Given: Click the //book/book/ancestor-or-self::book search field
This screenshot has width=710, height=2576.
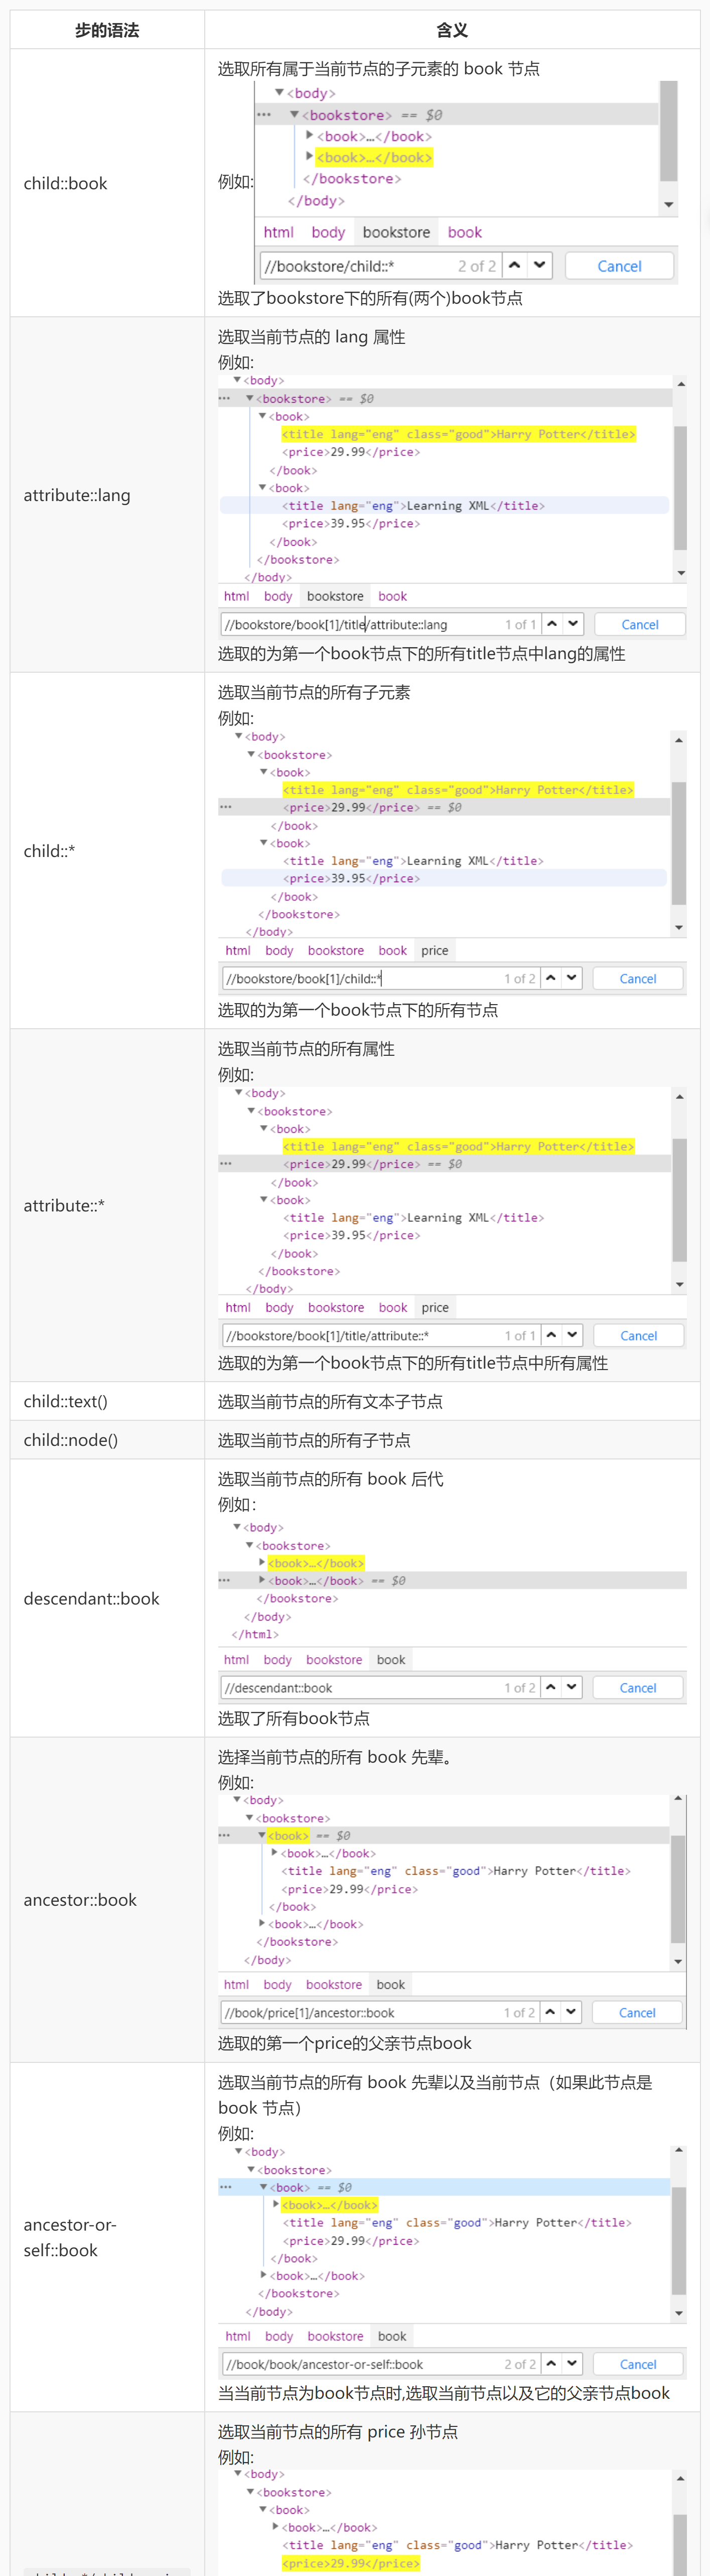Looking at the screenshot, I should click(360, 2364).
